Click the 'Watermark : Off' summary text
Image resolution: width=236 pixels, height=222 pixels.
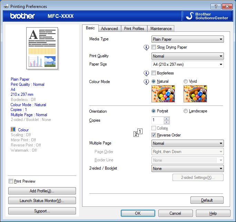[x=23, y=150]
